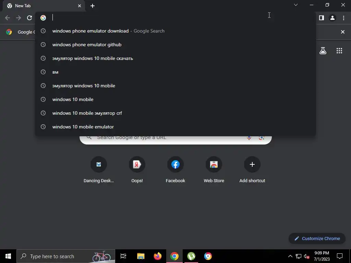351x263 pixels.
Task: Open Google Lens image search icon
Action: (x=262, y=138)
